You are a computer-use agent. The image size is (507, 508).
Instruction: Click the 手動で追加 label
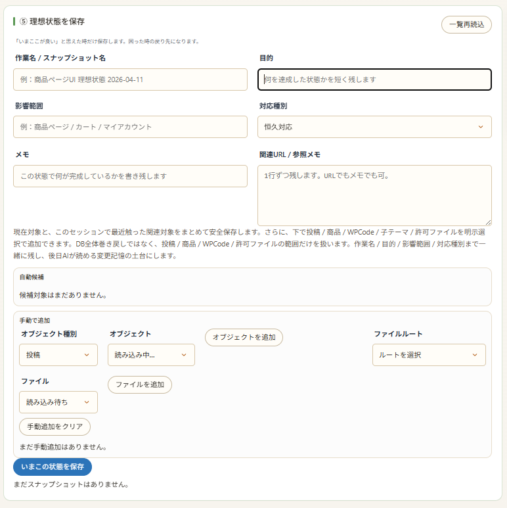(35, 321)
